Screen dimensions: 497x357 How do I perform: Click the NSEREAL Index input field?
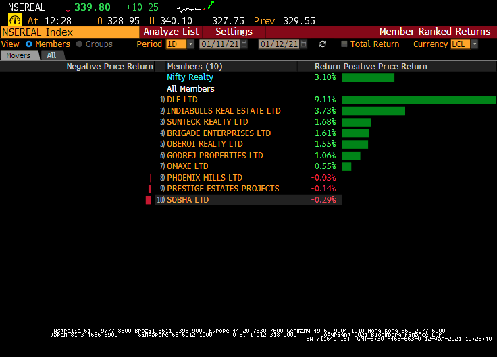(70, 32)
